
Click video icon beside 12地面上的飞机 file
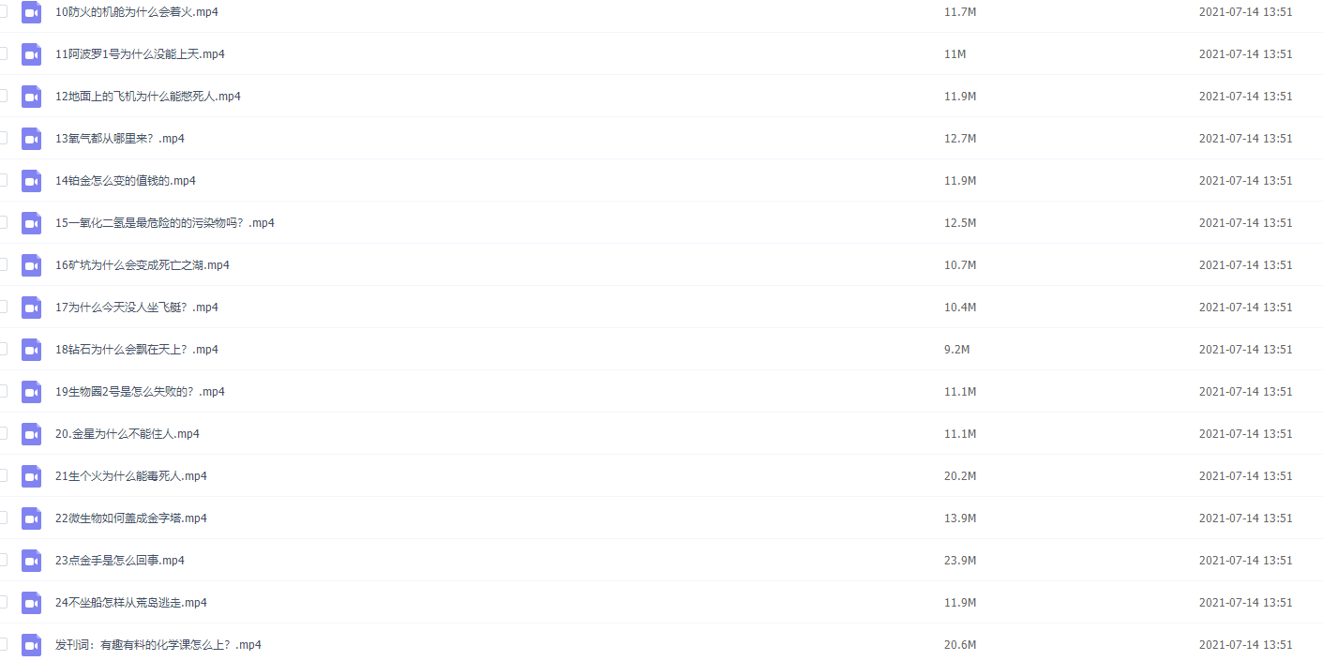[32, 97]
